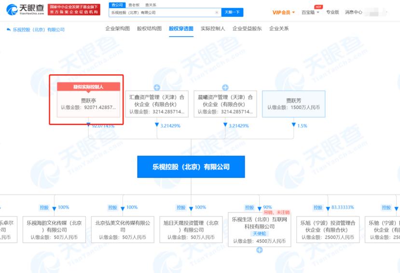400x273 pixels.
Task: Click 控股 tag above 北京弘美文化传媒
Action: click(x=112, y=207)
